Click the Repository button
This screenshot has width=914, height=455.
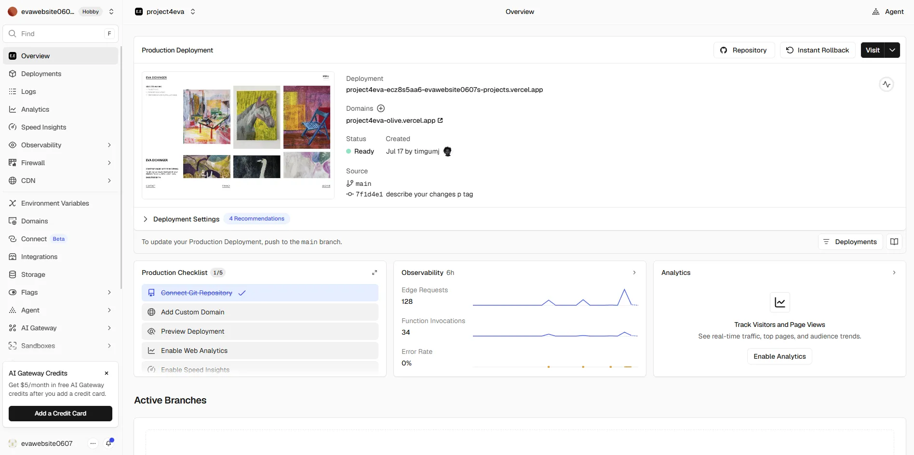point(744,50)
